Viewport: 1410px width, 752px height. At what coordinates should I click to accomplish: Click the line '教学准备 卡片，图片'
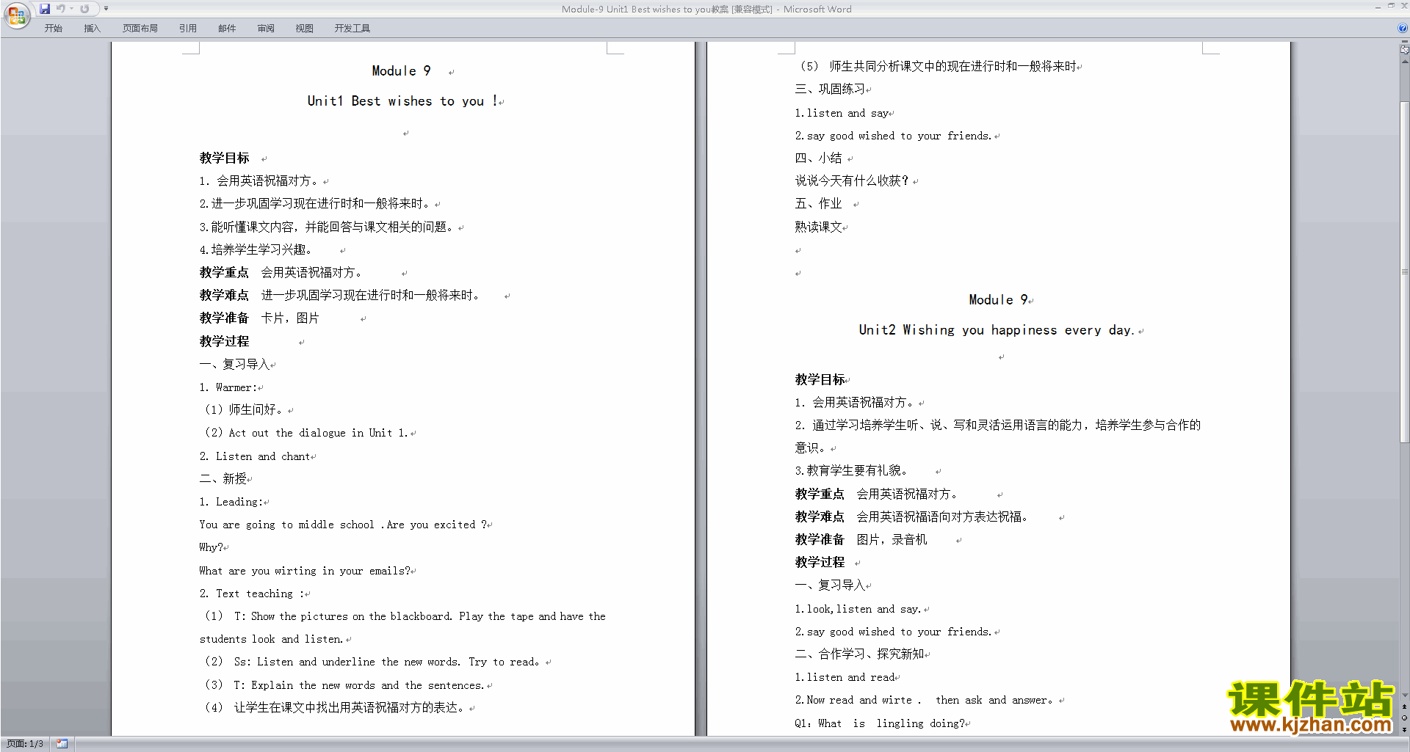pyautogui.click(x=259, y=318)
